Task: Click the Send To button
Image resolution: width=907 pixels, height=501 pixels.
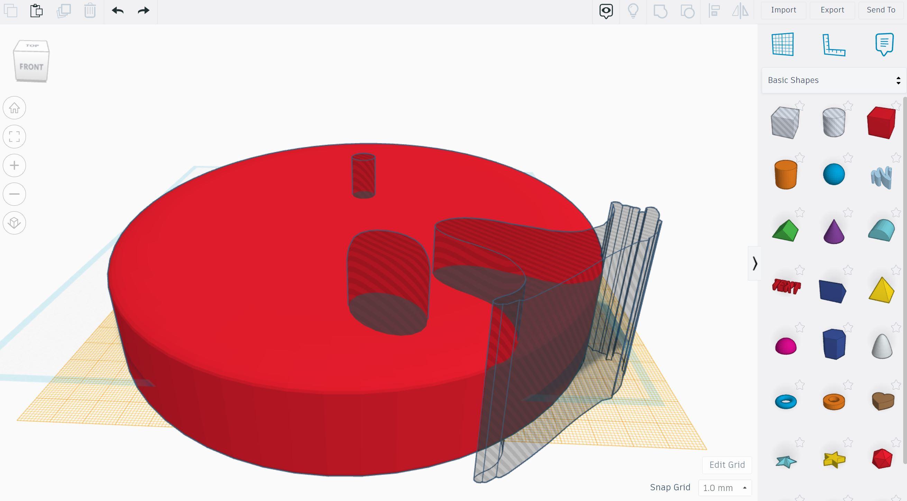Action: click(881, 10)
